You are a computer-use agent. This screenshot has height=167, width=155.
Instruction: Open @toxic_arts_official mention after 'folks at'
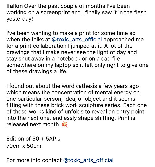coord(77,40)
